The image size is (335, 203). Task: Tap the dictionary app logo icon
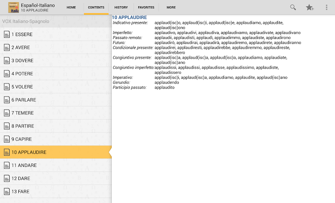pyautogui.click(x=13, y=8)
